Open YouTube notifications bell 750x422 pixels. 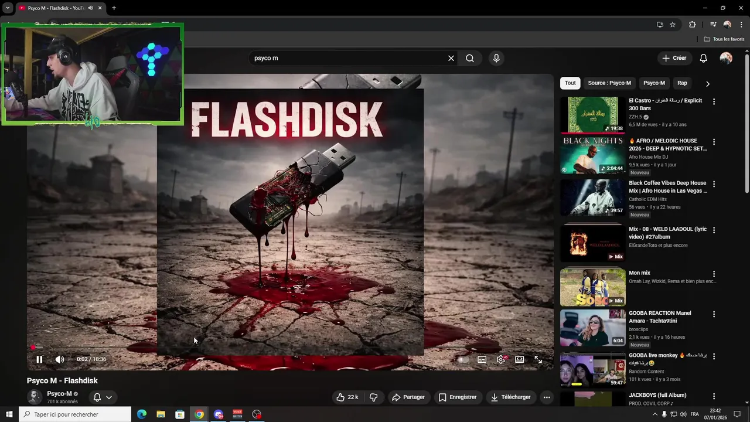coord(703,58)
